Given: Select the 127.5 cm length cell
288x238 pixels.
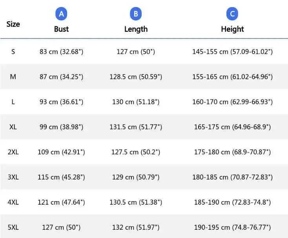Looking at the screenshot, I should coord(136,152).
